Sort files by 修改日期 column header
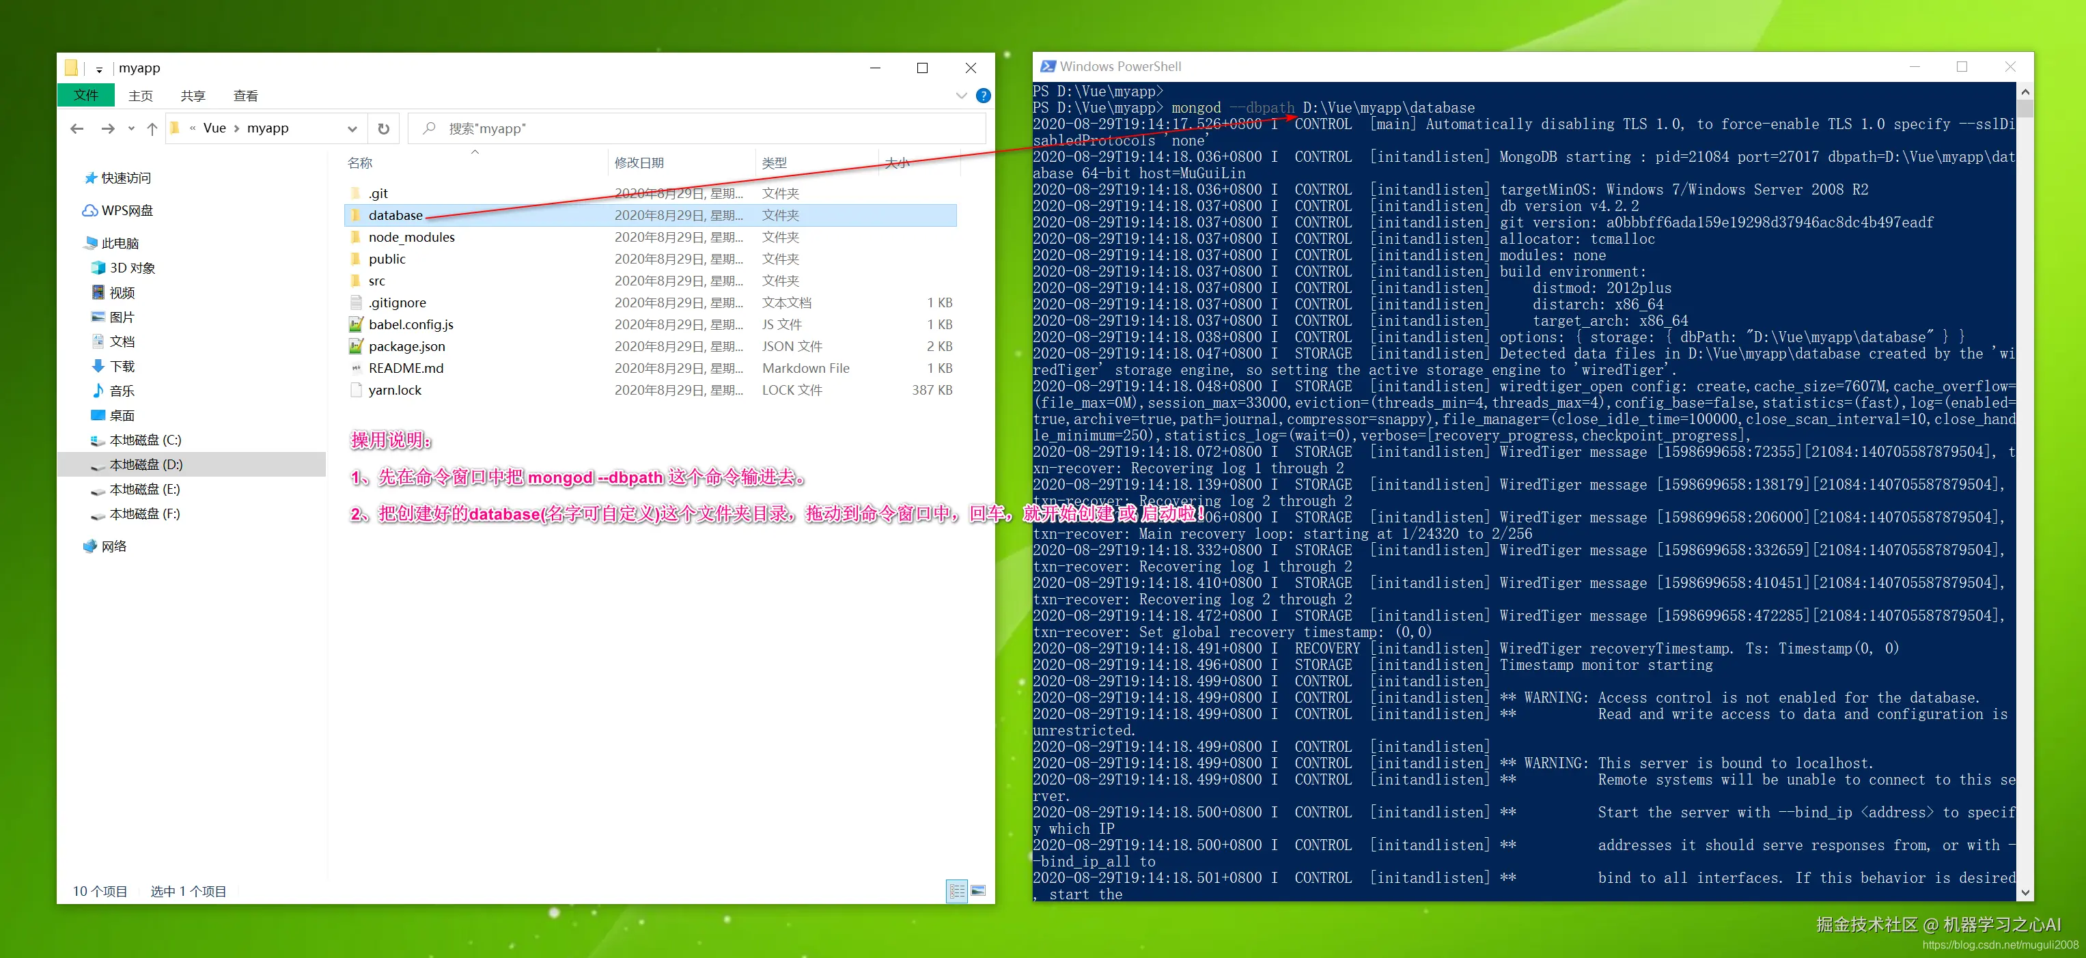 click(639, 163)
